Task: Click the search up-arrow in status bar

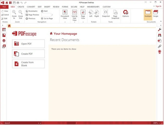Action: pyautogui.click(x=41, y=123)
